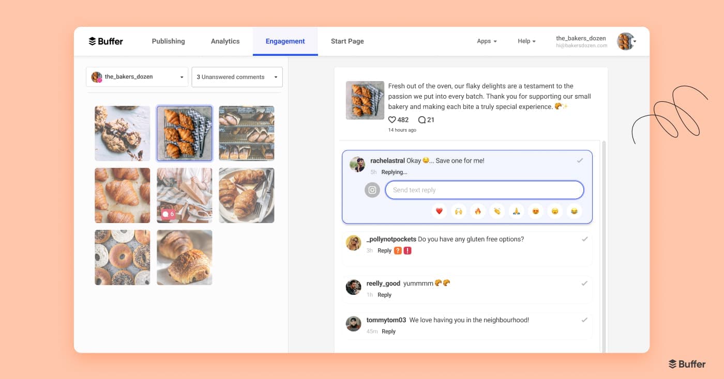
Task: React with the heart-eyes emoji
Action: [x=535, y=211]
